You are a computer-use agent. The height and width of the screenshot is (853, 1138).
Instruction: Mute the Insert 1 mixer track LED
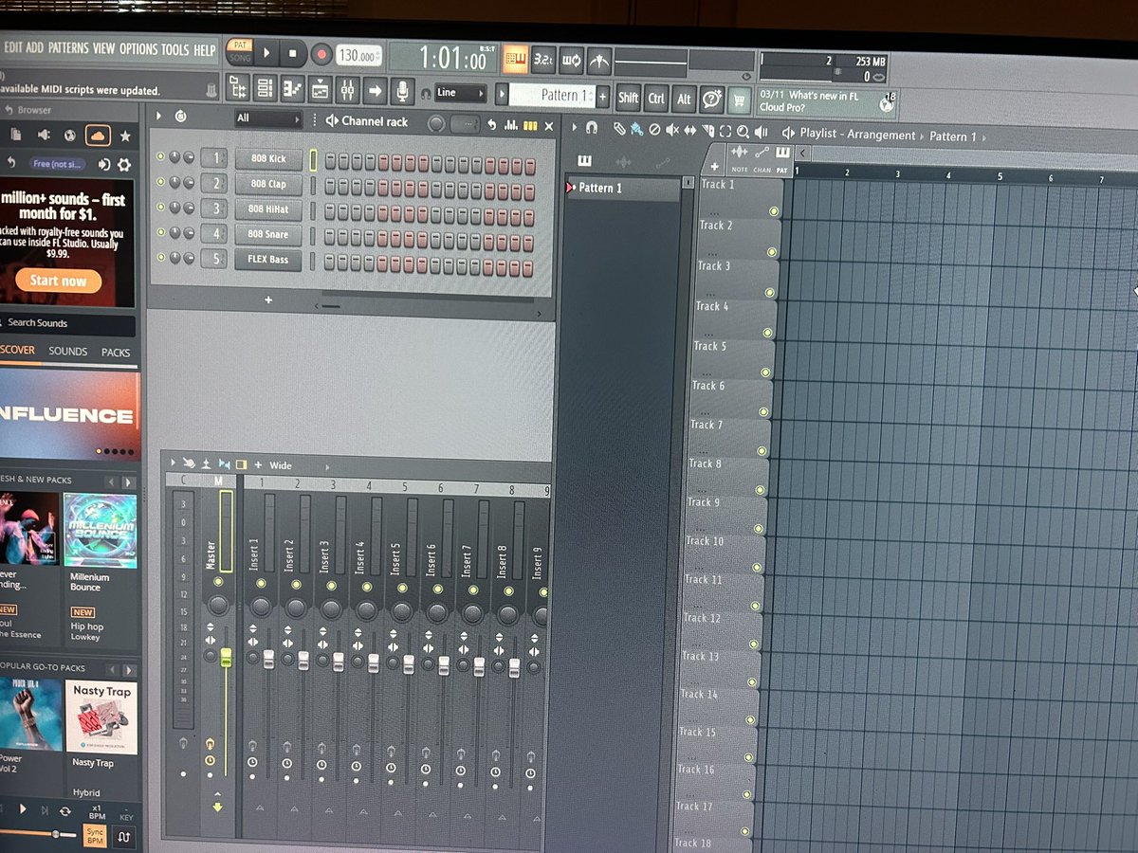(260, 584)
